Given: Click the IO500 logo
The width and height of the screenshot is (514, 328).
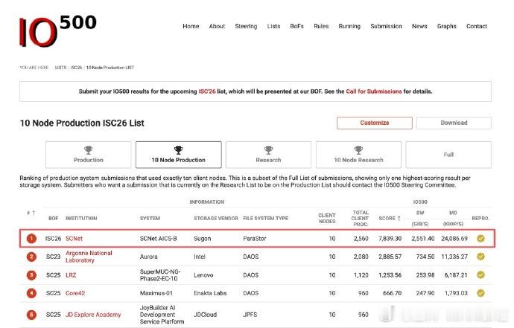Looking at the screenshot, I should tap(57, 30).
